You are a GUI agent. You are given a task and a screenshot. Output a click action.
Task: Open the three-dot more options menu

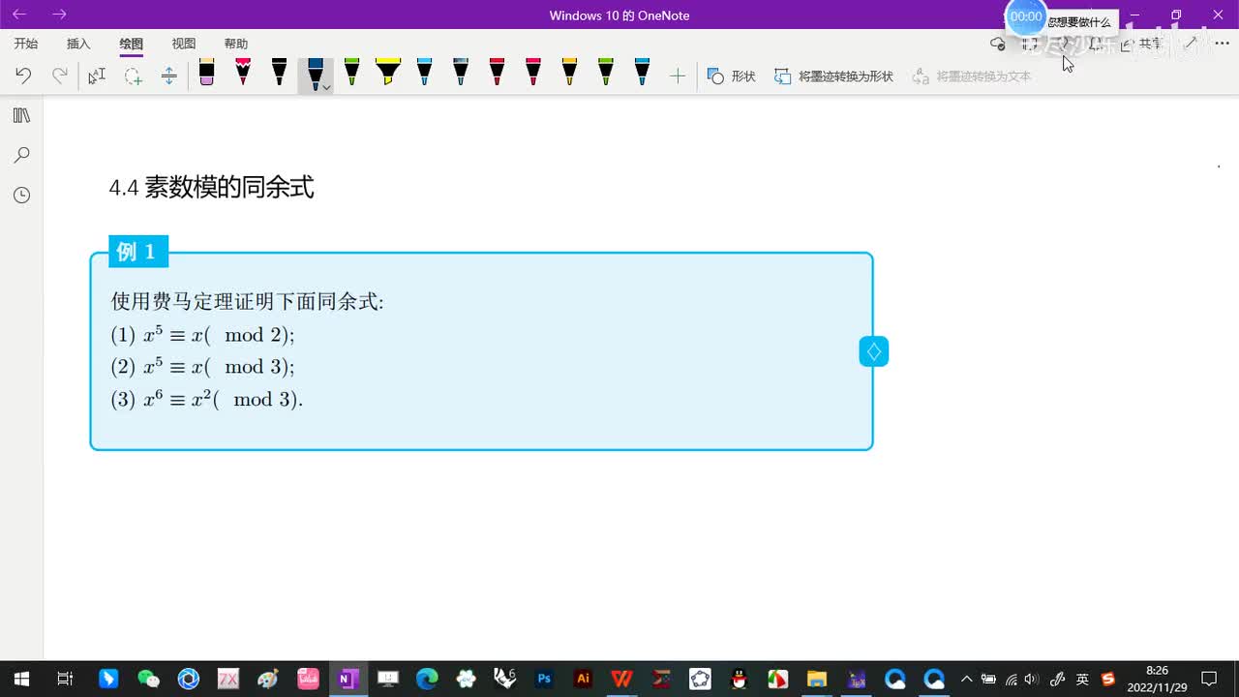pyautogui.click(x=1222, y=44)
